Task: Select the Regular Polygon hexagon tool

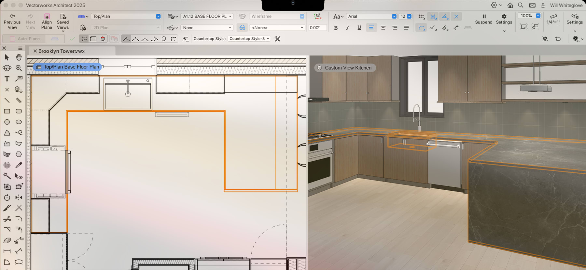Action: 19,154
